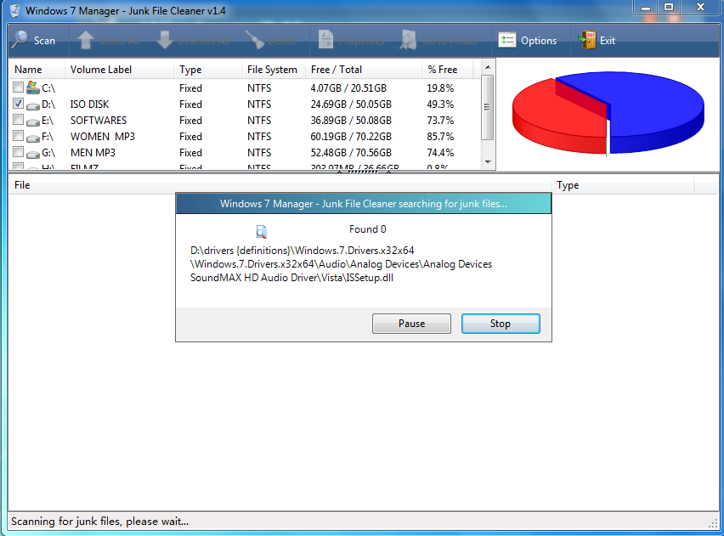This screenshot has width=724, height=536.
Task: Sort by Volume Label column header
Action: click(x=119, y=70)
